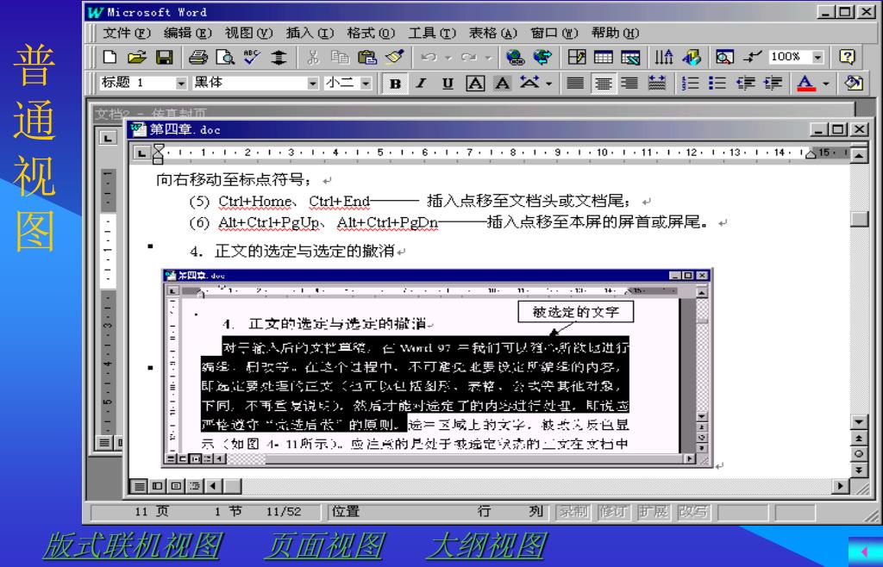This screenshot has height=567, width=883.
Task: Click the vertical scrollbar thumb
Action: pos(860,219)
